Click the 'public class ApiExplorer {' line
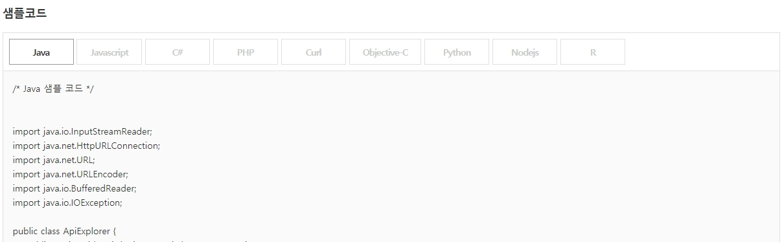This screenshot has width=784, height=242. (x=64, y=231)
